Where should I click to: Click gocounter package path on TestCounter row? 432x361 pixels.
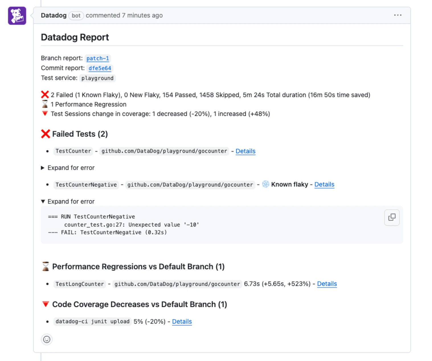(x=164, y=151)
